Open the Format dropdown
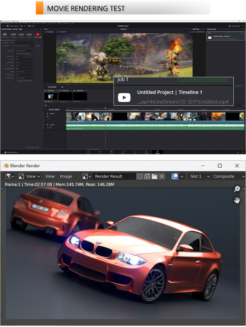 pos(24,59)
